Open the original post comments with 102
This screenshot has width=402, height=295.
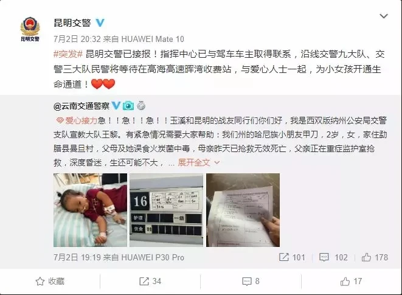point(333,257)
